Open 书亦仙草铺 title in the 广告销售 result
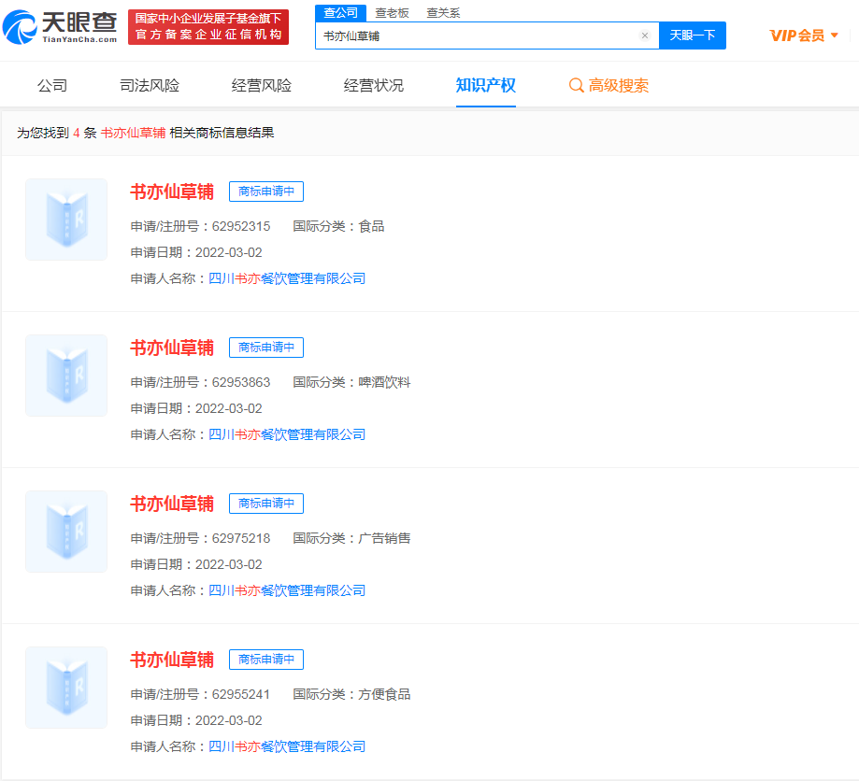Screen dimensions: 859x781 [x=172, y=504]
